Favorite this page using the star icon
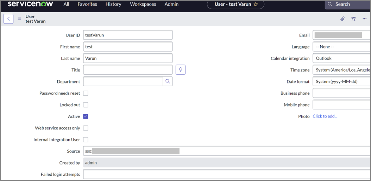 tap(256, 4)
